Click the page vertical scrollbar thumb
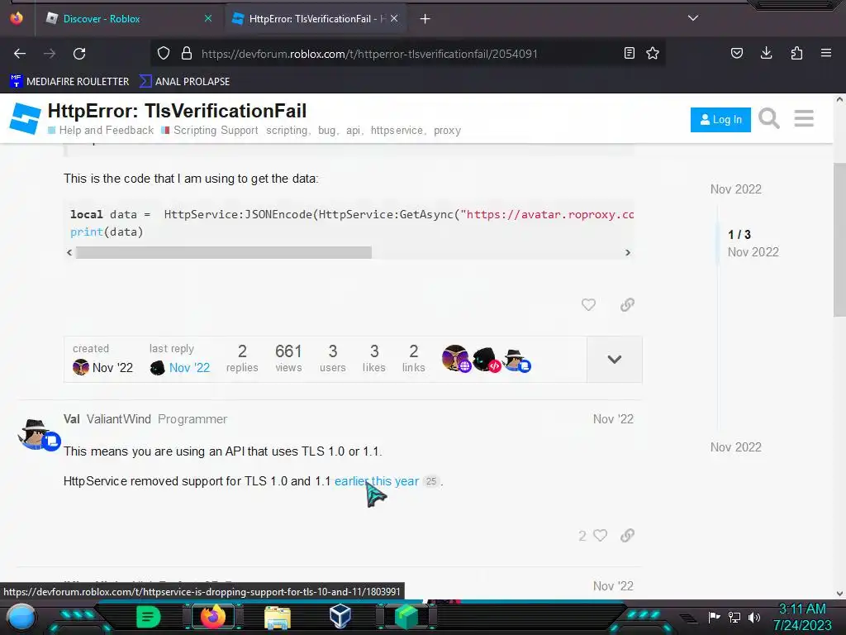The height and width of the screenshot is (635, 846). 839,240
